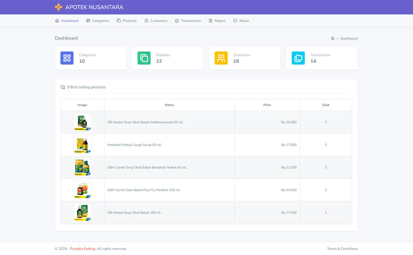Image resolution: width=413 pixels, height=255 pixels.
Task: Open the Categories navigation menu item
Action: tap(97, 20)
